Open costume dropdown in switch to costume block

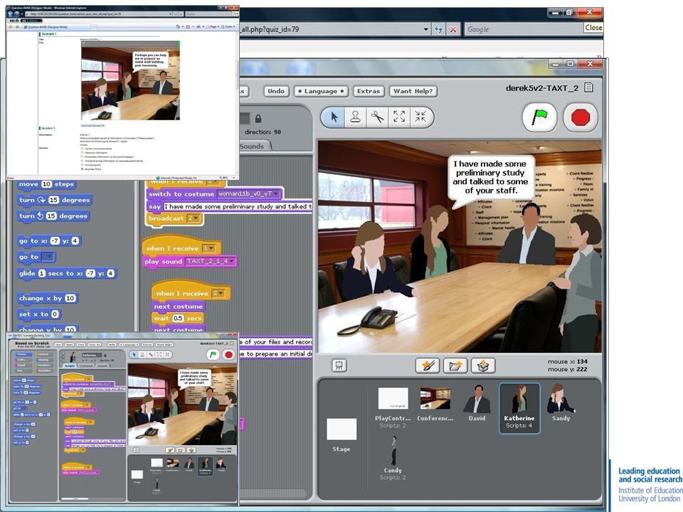[x=276, y=194]
